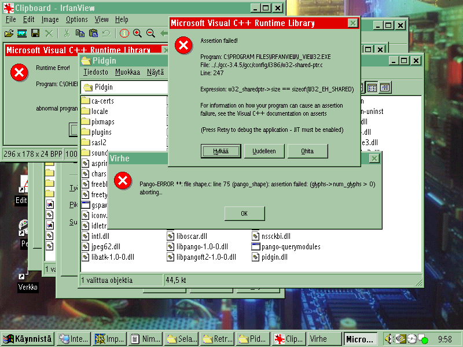Click the Ohita button to ignore assertion
This screenshot has height=347, width=463.
pos(307,151)
